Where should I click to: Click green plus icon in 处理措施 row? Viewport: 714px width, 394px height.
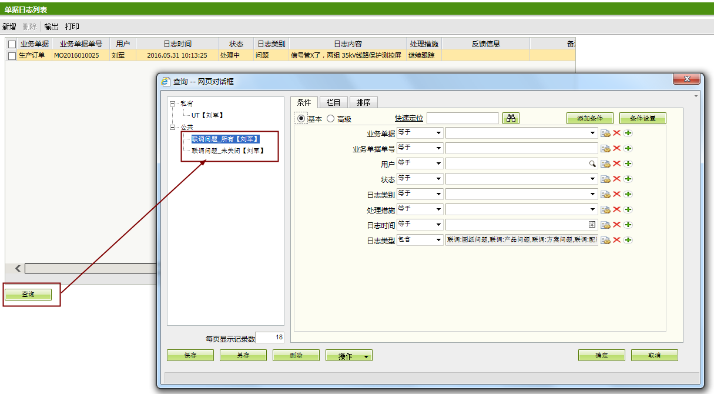tap(628, 209)
